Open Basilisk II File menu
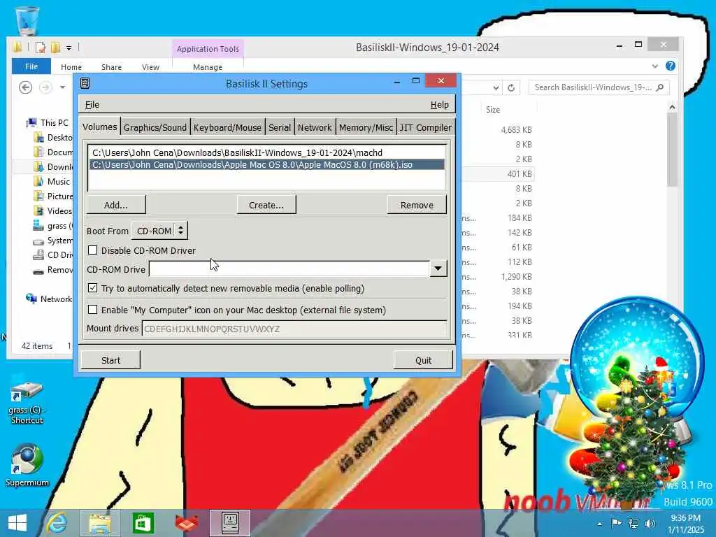716x537 pixels. (x=92, y=105)
